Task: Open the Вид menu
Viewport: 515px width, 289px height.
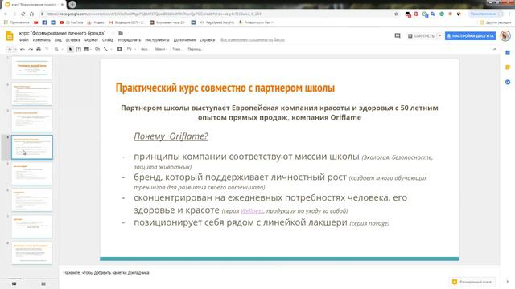Action: pos(58,40)
